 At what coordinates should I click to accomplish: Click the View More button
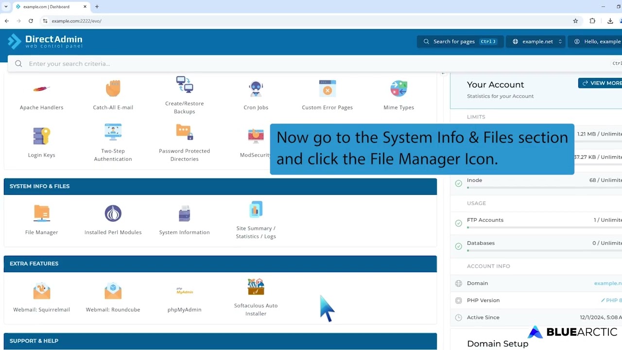[x=601, y=83]
